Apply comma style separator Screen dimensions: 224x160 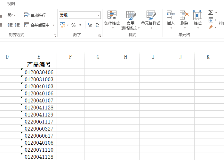pos(80,25)
